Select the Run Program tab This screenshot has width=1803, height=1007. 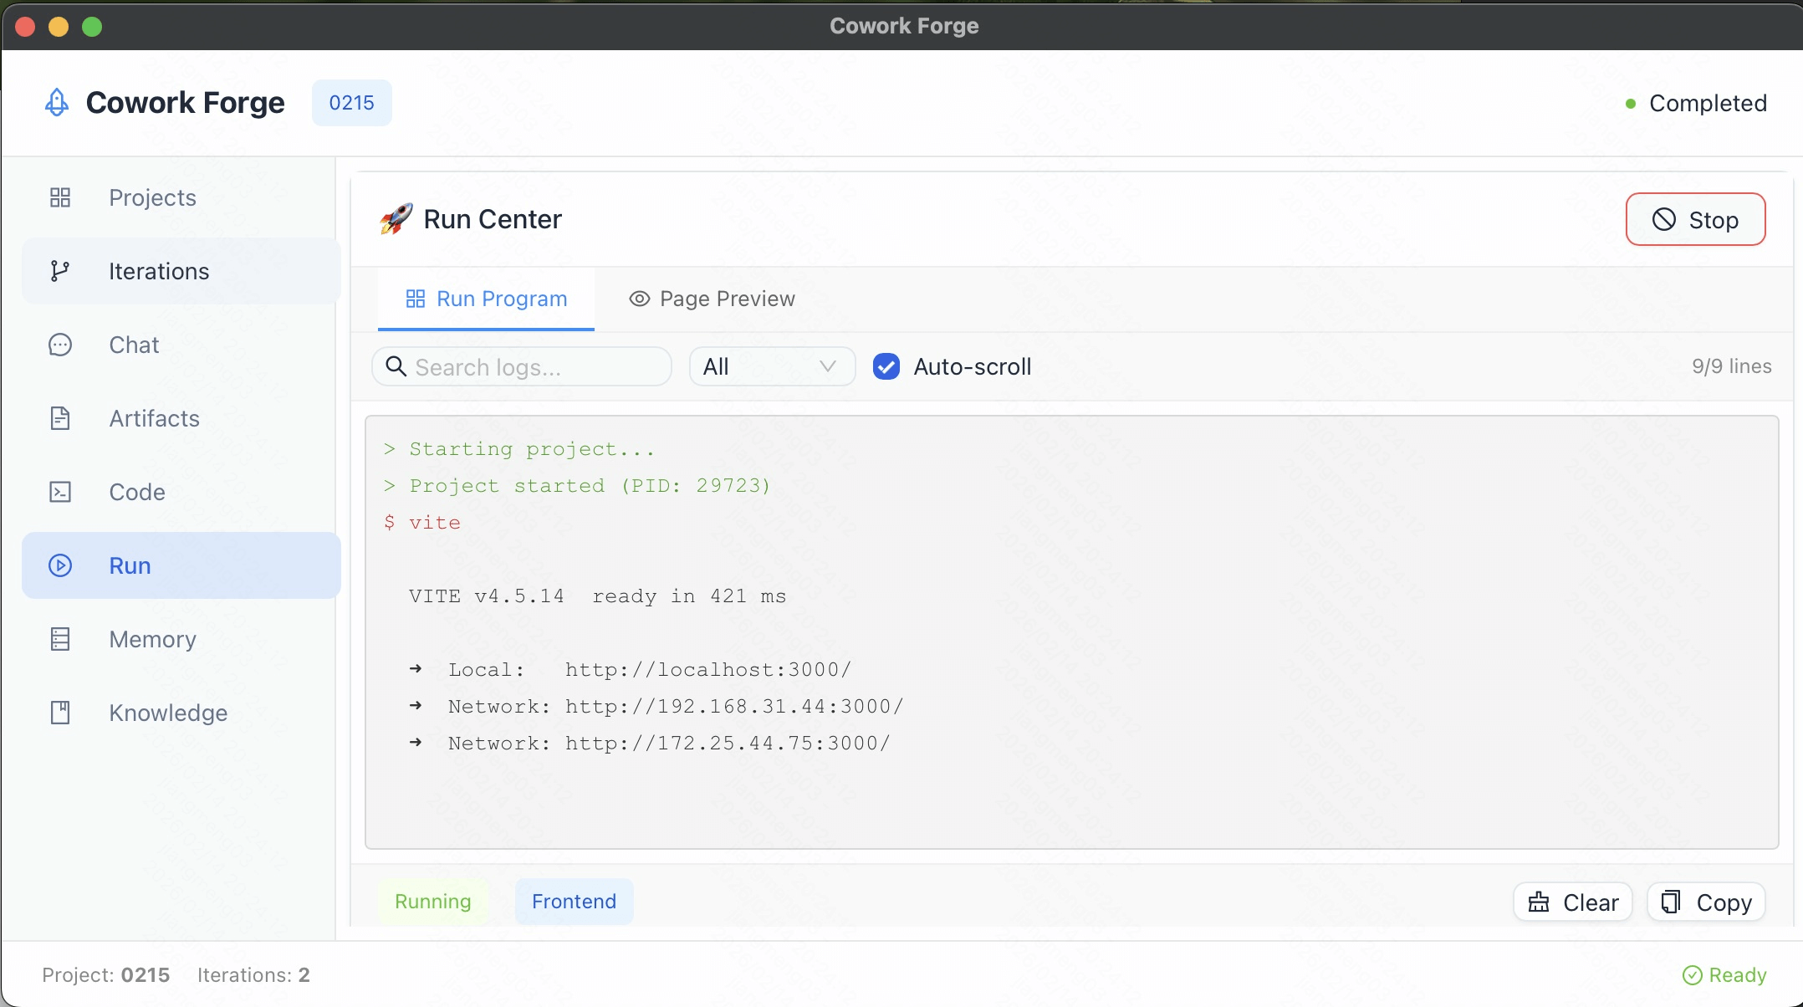[486, 299]
